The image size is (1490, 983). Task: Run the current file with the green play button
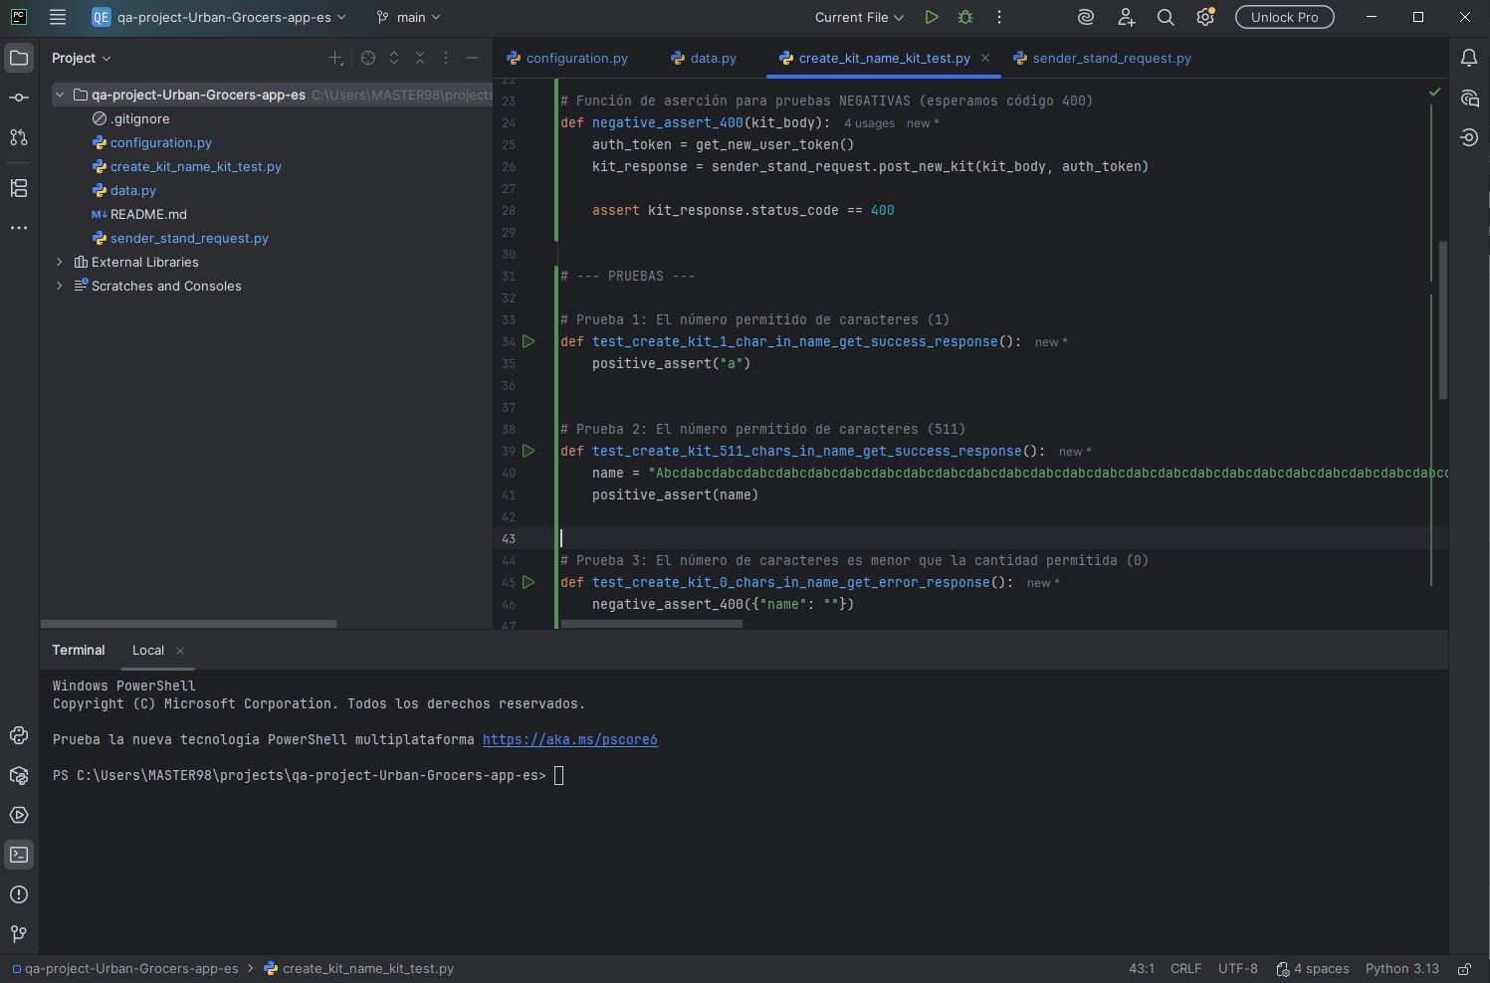point(931,17)
